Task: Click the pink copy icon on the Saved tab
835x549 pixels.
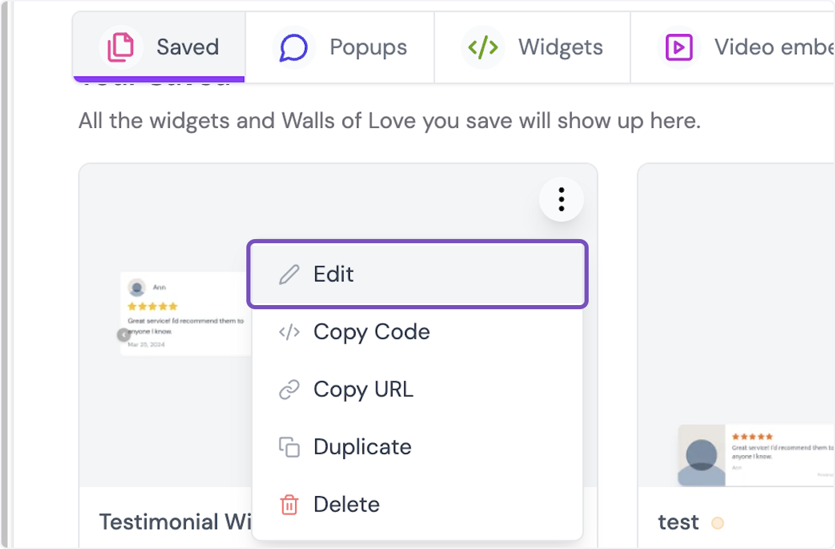Action: 120,47
